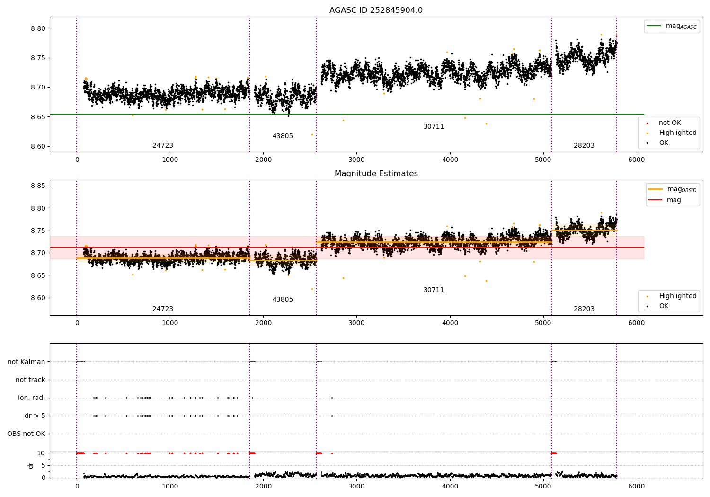Viewport: 710px width, 497px height.
Task: Click obsid label 43805 in Magnitude Estimates plot
Action: click(283, 300)
